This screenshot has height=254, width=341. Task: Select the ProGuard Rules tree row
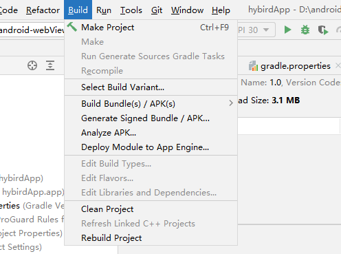tap(32, 220)
